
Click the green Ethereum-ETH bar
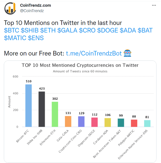55,114
